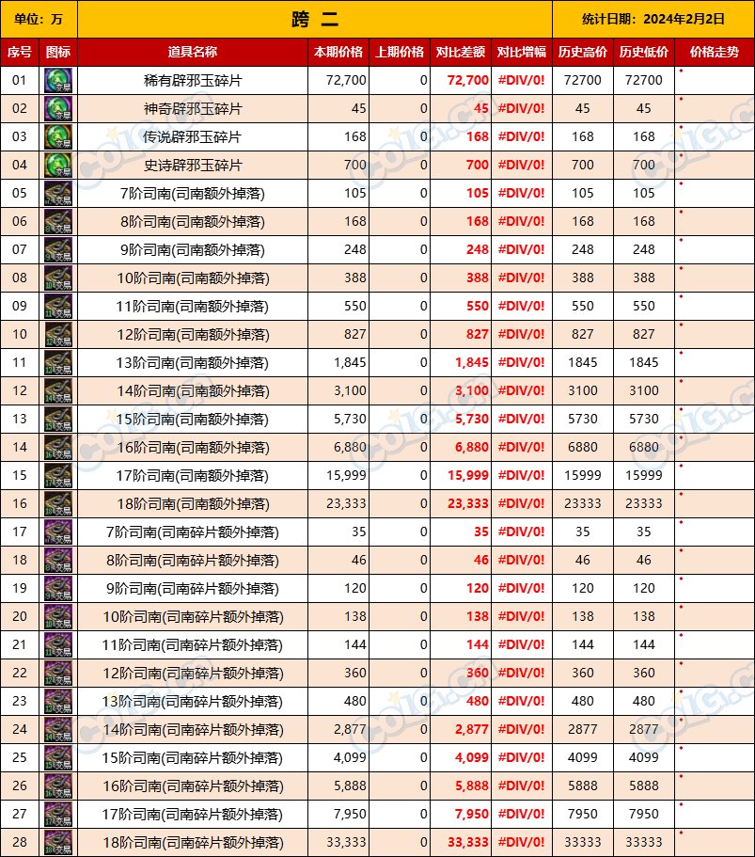Click the 单位: 万 cell
The width and height of the screenshot is (755, 857).
click(x=39, y=19)
